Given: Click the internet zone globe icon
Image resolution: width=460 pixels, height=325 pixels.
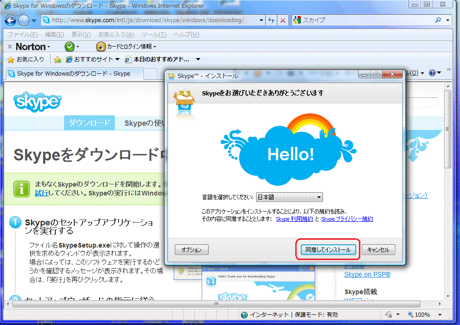Looking at the screenshot, I should pyautogui.click(x=244, y=315).
